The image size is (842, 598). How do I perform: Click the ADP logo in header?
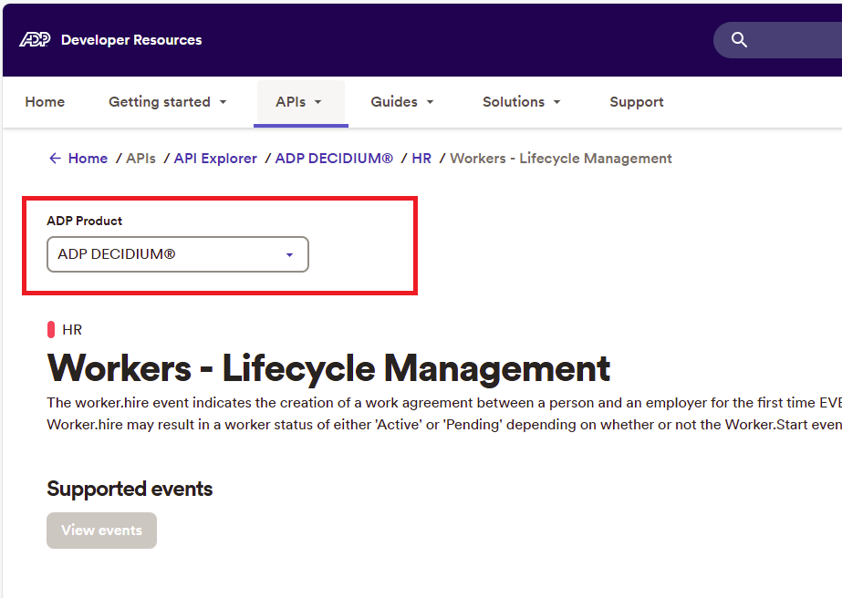click(x=35, y=40)
